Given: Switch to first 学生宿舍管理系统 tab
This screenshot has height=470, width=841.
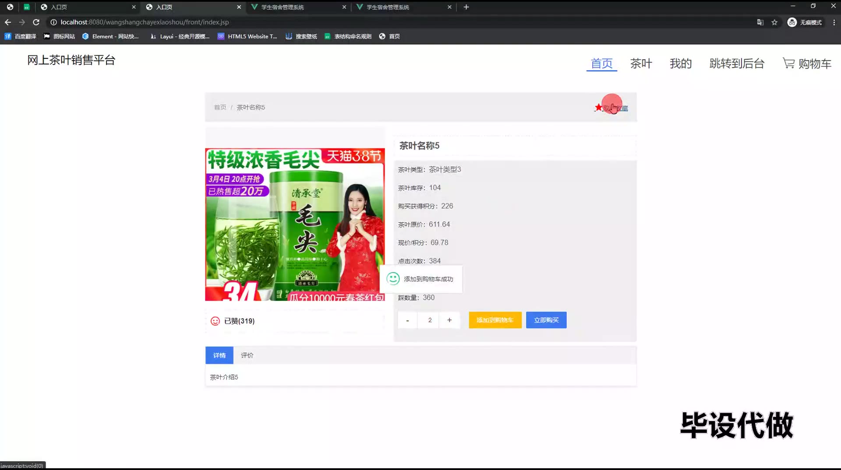Looking at the screenshot, I should [x=298, y=7].
